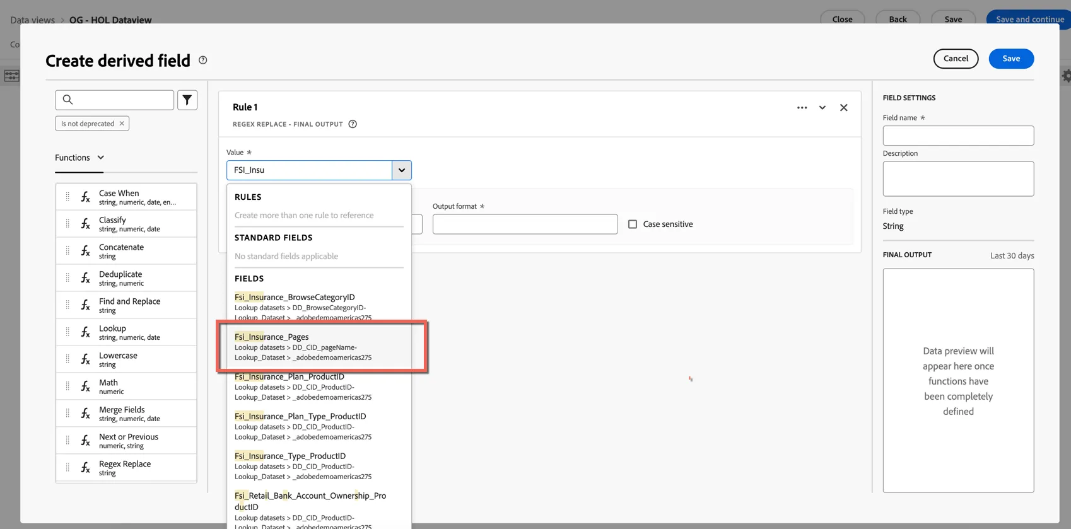
Task: Click the Find and Replace function icon
Action: [85, 306]
